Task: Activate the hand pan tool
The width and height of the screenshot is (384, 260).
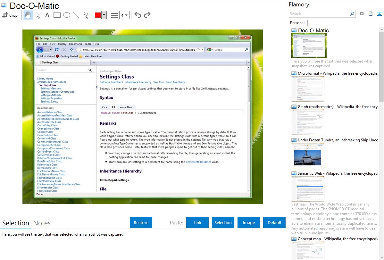Action: pyautogui.click(x=28, y=15)
